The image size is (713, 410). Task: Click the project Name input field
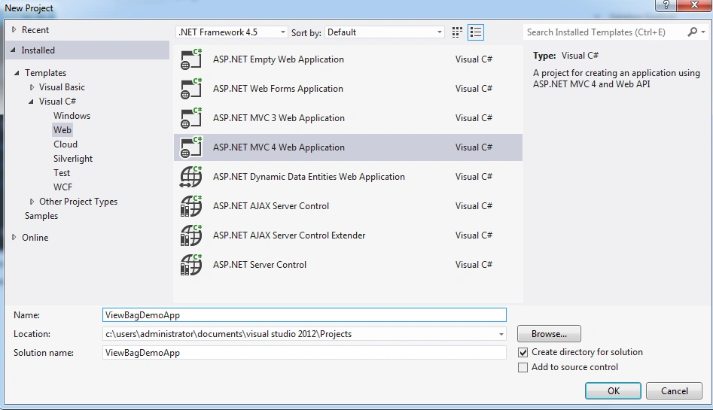pos(304,315)
